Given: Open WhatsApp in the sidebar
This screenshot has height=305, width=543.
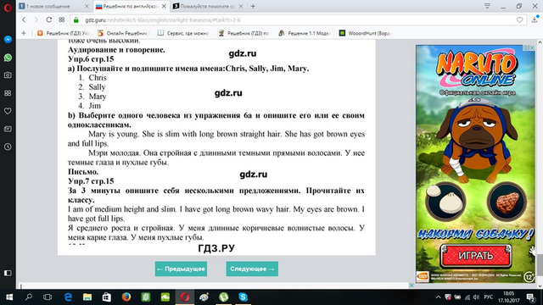Looking at the screenshot, I should (8, 58).
